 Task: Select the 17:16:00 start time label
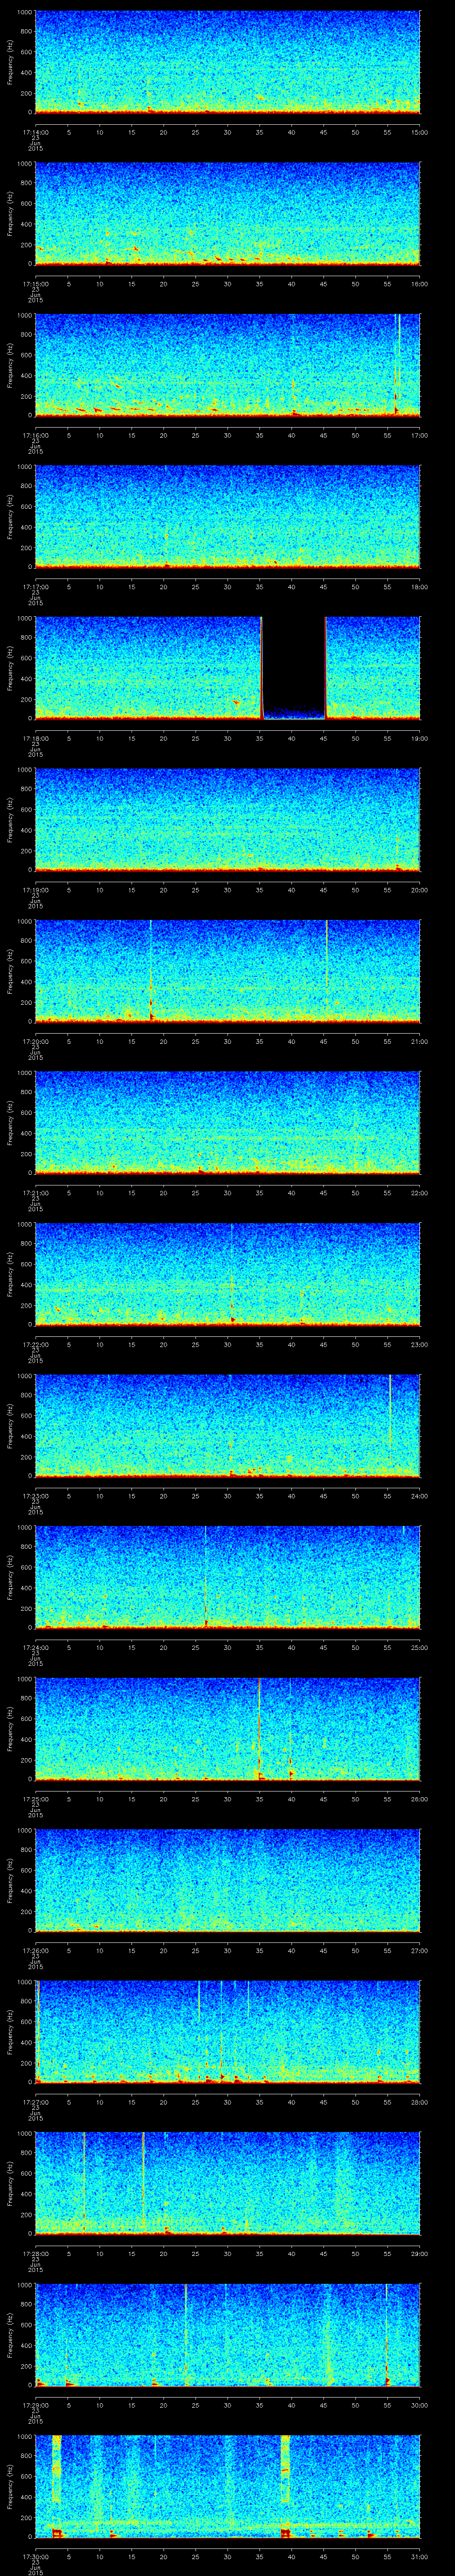pos(35,435)
